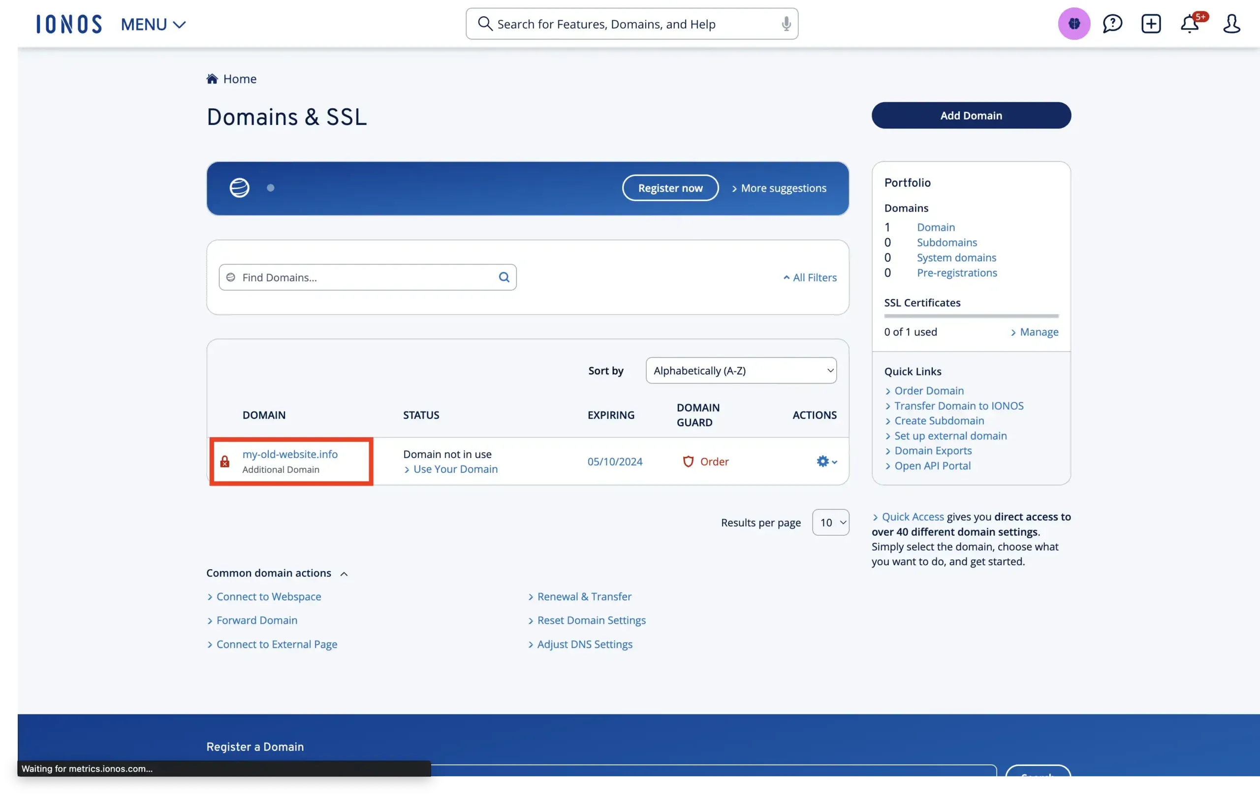Open the purple brain assistant icon
This screenshot has height=797, width=1260.
tap(1074, 24)
